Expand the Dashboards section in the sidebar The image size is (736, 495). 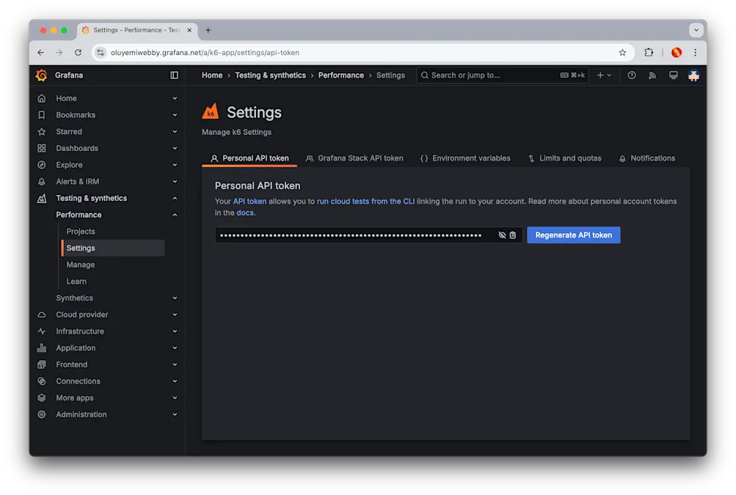(x=174, y=147)
